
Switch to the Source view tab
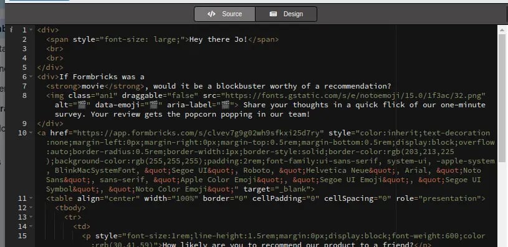tap(225, 14)
